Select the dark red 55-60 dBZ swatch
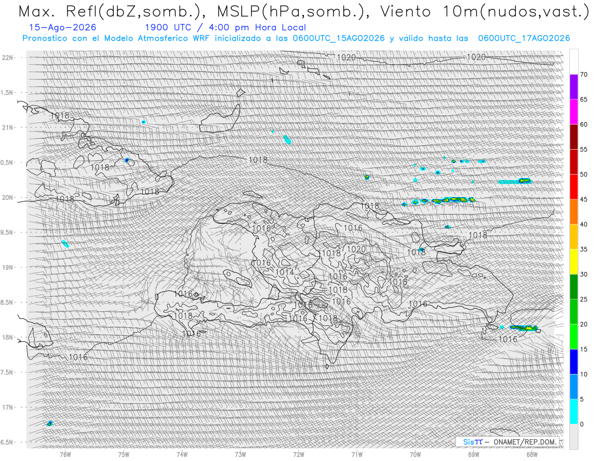597x461 pixels. click(574, 137)
